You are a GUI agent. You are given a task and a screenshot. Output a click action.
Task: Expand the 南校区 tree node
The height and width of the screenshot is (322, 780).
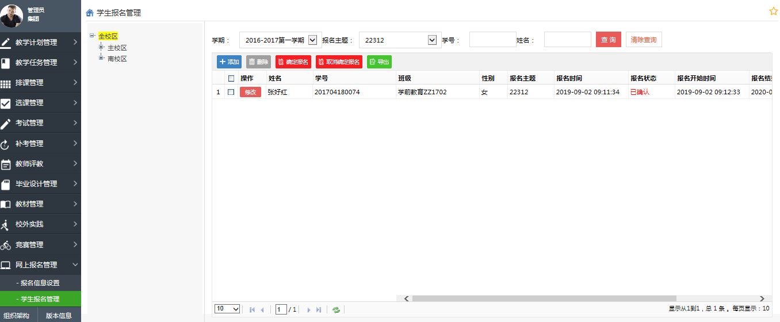coord(102,58)
